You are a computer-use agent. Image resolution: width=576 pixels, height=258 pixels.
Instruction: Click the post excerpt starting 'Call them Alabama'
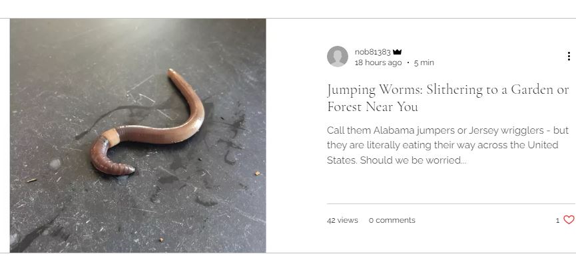point(447,146)
